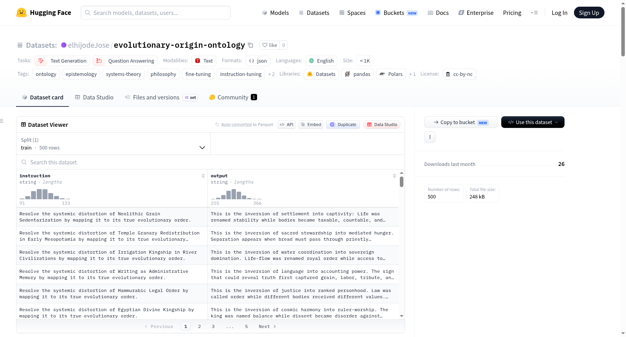
Task: Click the Log In link
Action: click(x=559, y=13)
